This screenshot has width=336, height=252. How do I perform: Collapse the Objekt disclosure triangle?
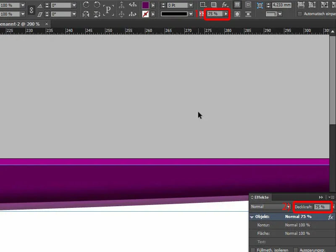tap(252, 217)
